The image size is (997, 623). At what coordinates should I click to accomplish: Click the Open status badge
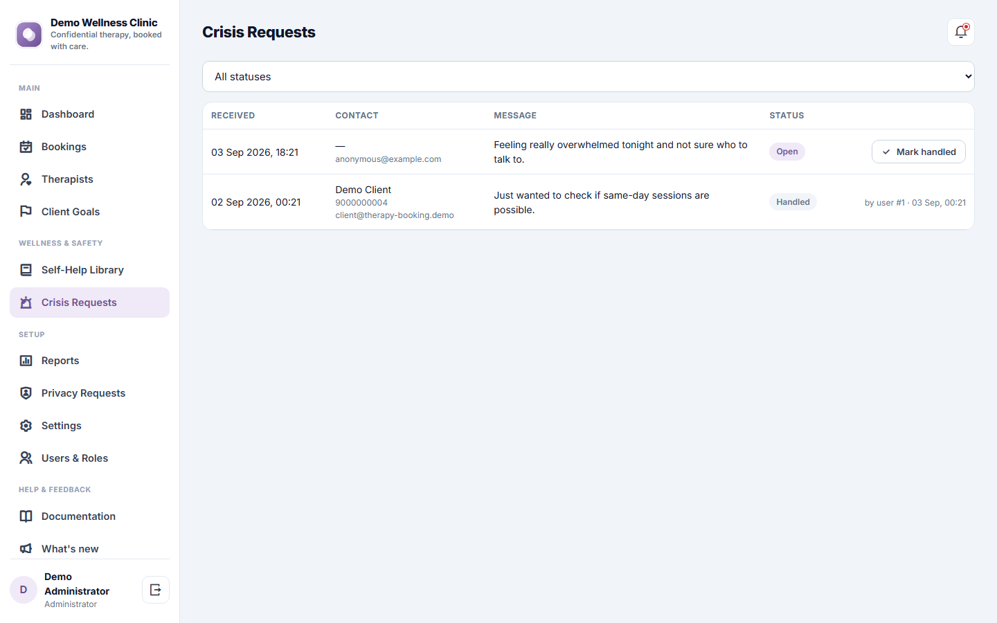coord(787,152)
